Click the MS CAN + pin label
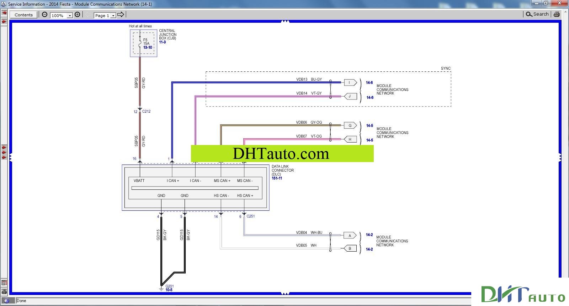This screenshot has height=306, width=569. [x=222, y=181]
